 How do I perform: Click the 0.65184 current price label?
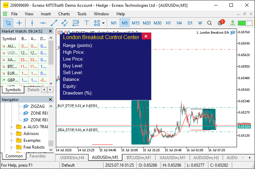[244, 126]
